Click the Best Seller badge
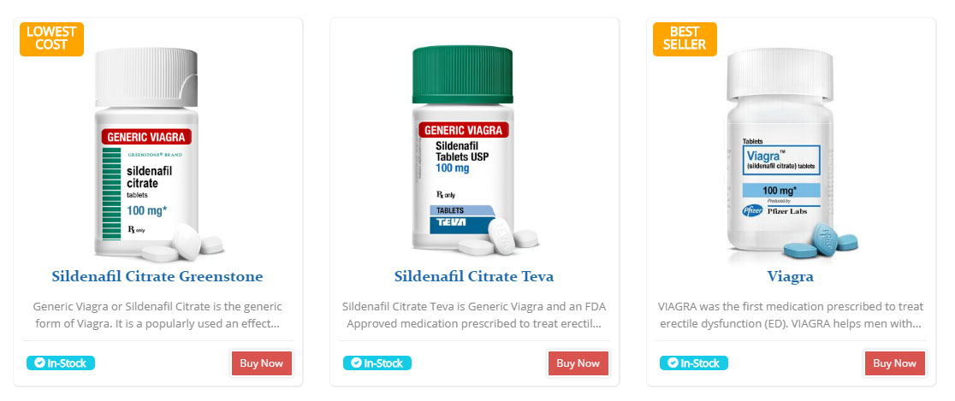This screenshot has width=955, height=401. click(684, 38)
